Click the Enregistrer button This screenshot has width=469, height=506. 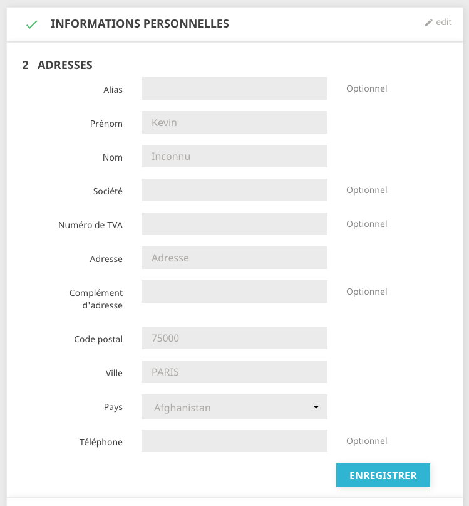pos(383,475)
